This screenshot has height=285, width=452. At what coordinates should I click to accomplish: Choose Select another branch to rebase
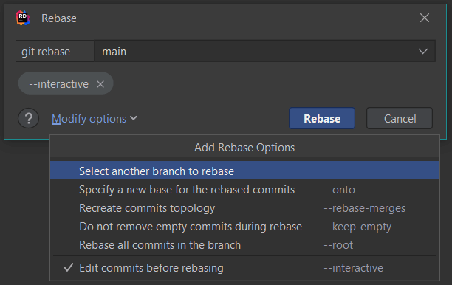[x=244, y=171]
